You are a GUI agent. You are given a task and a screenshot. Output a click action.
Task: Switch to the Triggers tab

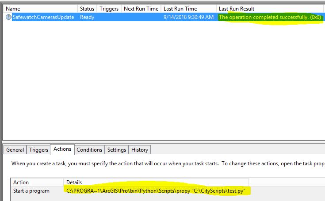tap(38, 150)
